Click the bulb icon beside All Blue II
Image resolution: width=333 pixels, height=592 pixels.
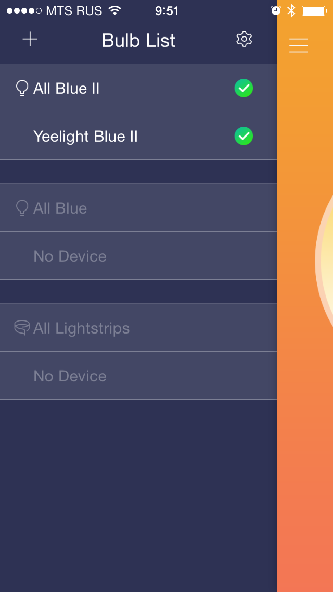coord(22,89)
